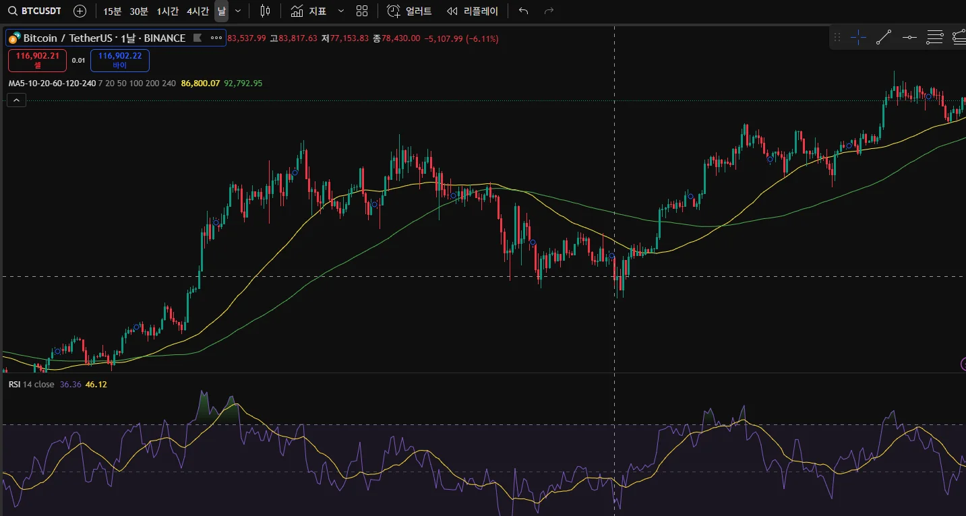This screenshot has height=516, width=966.
Task: Click the RSI 14 close indicator legend
Action: pos(31,385)
